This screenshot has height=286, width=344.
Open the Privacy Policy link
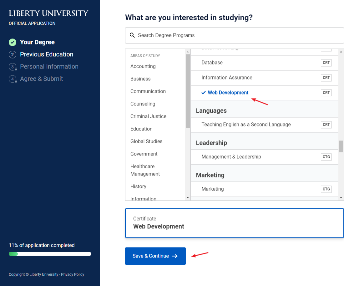(x=73, y=274)
